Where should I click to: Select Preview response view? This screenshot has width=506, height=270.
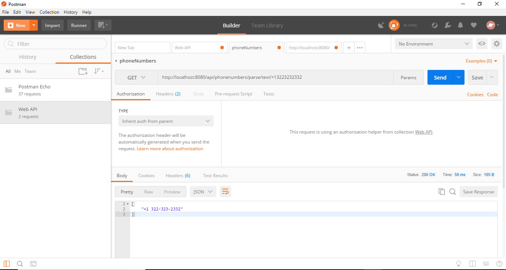172,192
